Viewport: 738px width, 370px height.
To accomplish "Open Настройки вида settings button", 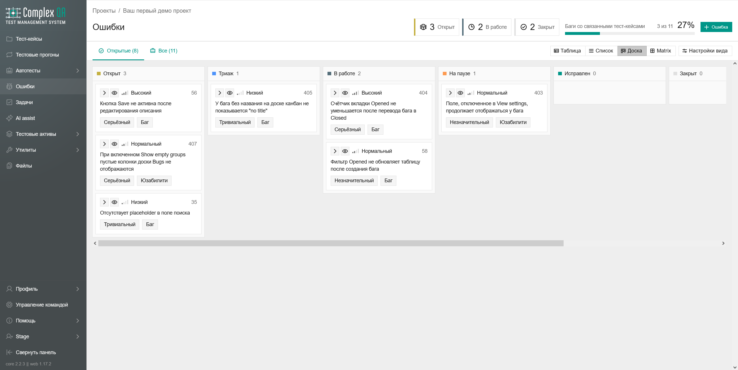I will click(705, 51).
